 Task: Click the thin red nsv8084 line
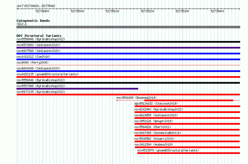(x=128, y=65)
